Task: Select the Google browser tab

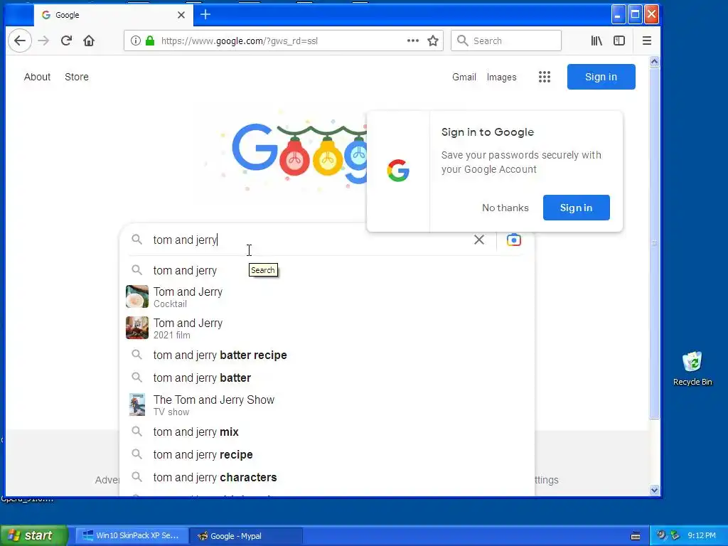Action: [113, 15]
